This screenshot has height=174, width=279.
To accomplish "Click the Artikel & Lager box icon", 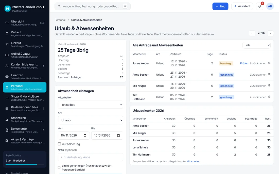I will click(7, 55).
